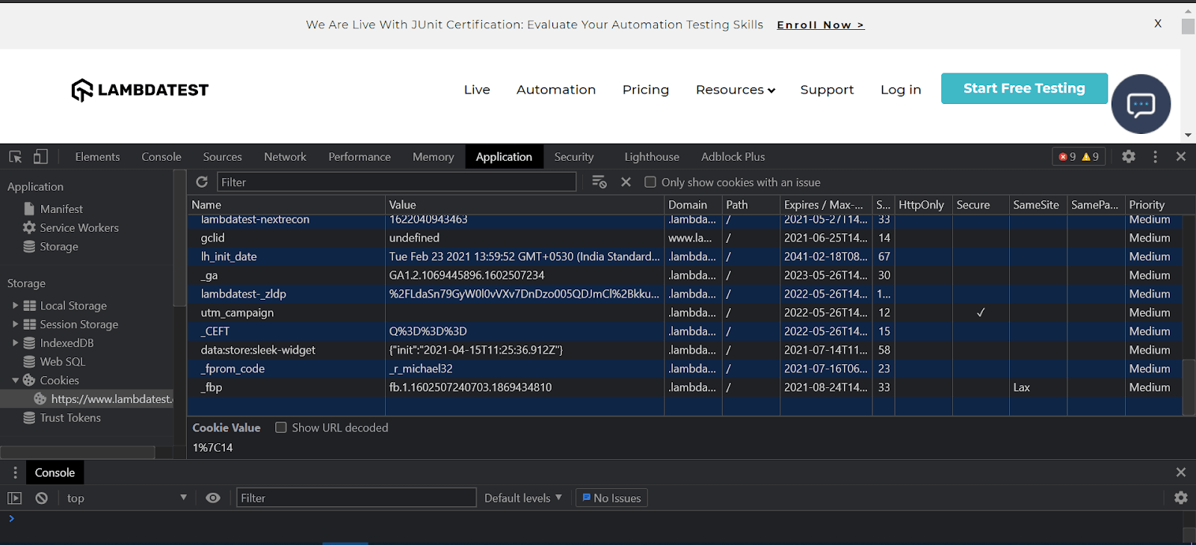Screen dimensions: 1196x545
Task: Open DevTools settings gear
Action: (x=1129, y=157)
